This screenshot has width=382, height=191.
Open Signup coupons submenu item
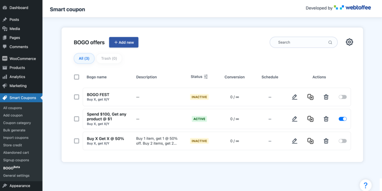(x=16, y=160)
